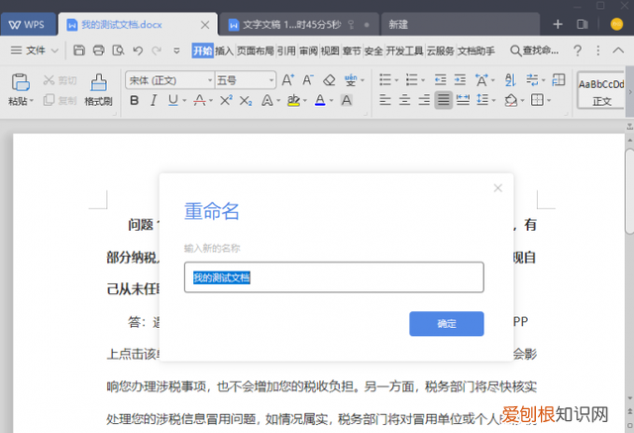Click 确定 button in rename dialog

(x=447, y=323)
